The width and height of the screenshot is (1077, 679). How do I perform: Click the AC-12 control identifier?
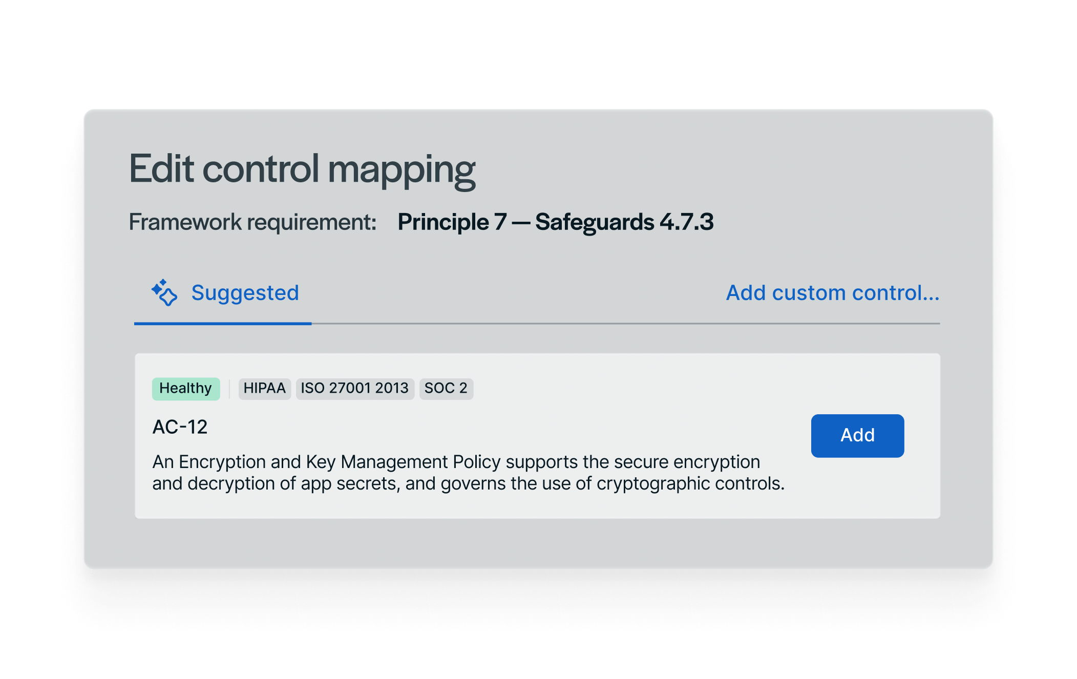coord(180,427)
